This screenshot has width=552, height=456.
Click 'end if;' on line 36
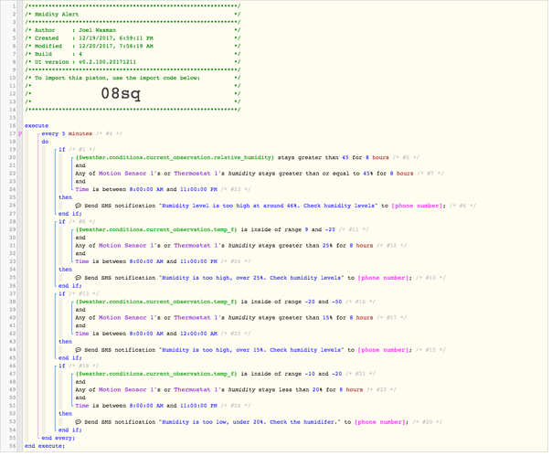(x=70, y=286)
